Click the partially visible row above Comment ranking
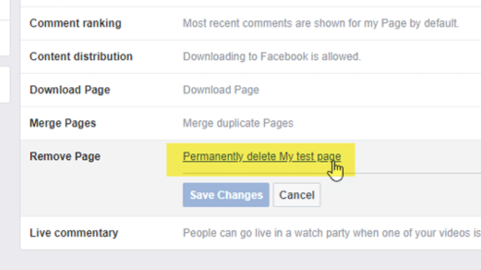 (240, 3)
